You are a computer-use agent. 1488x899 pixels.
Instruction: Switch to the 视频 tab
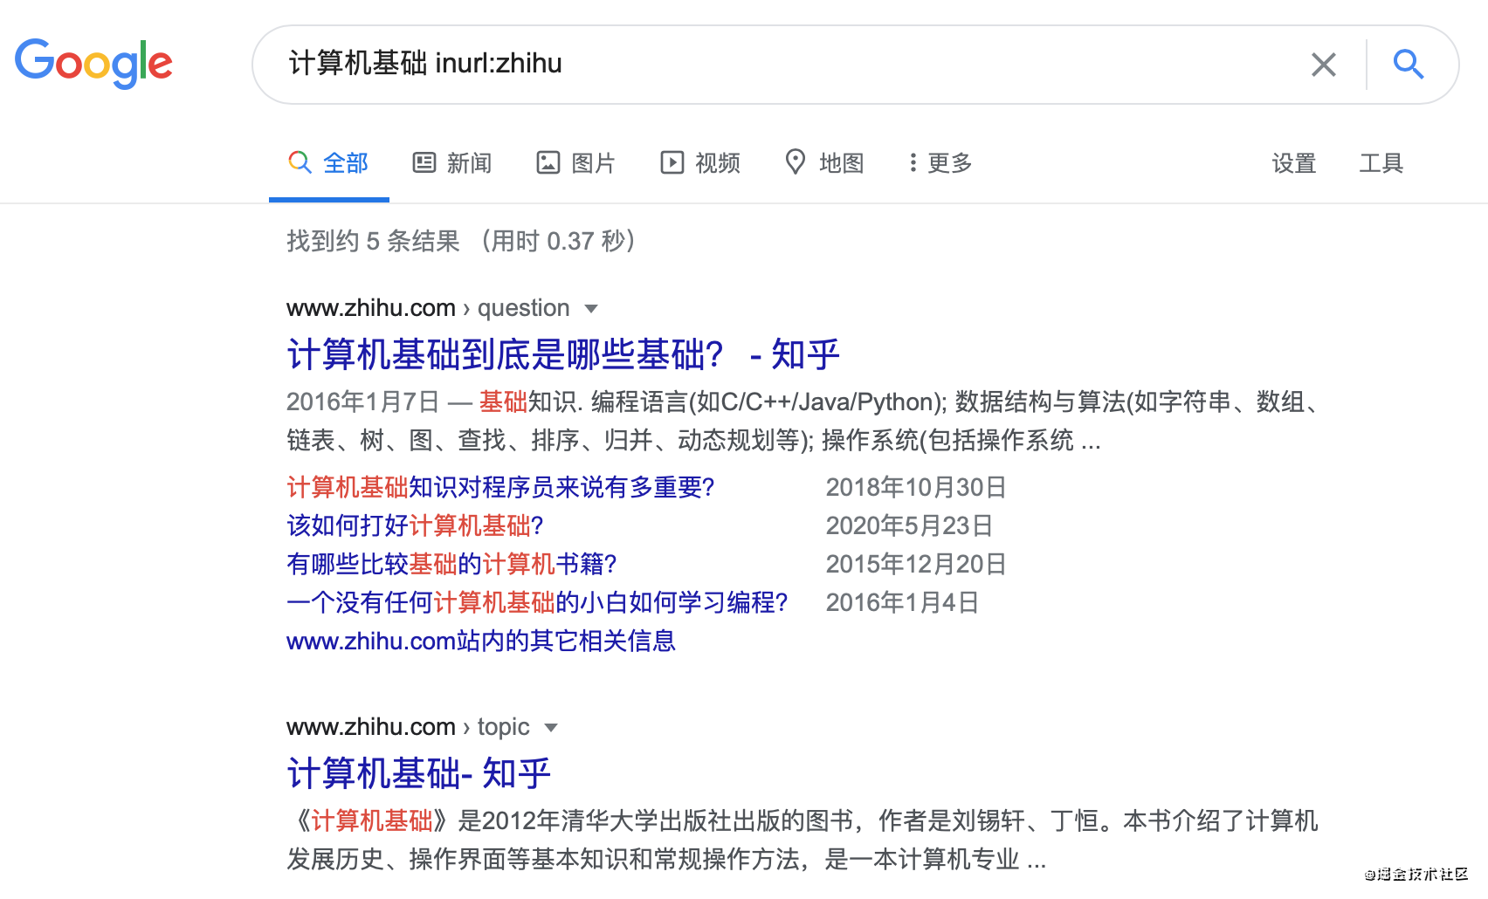point(700,163)
